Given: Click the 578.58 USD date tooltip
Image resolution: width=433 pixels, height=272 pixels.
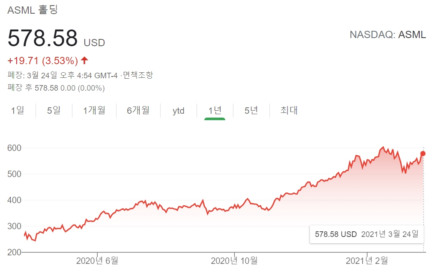Looking at the screenshot, I should (x=367, y=234).
